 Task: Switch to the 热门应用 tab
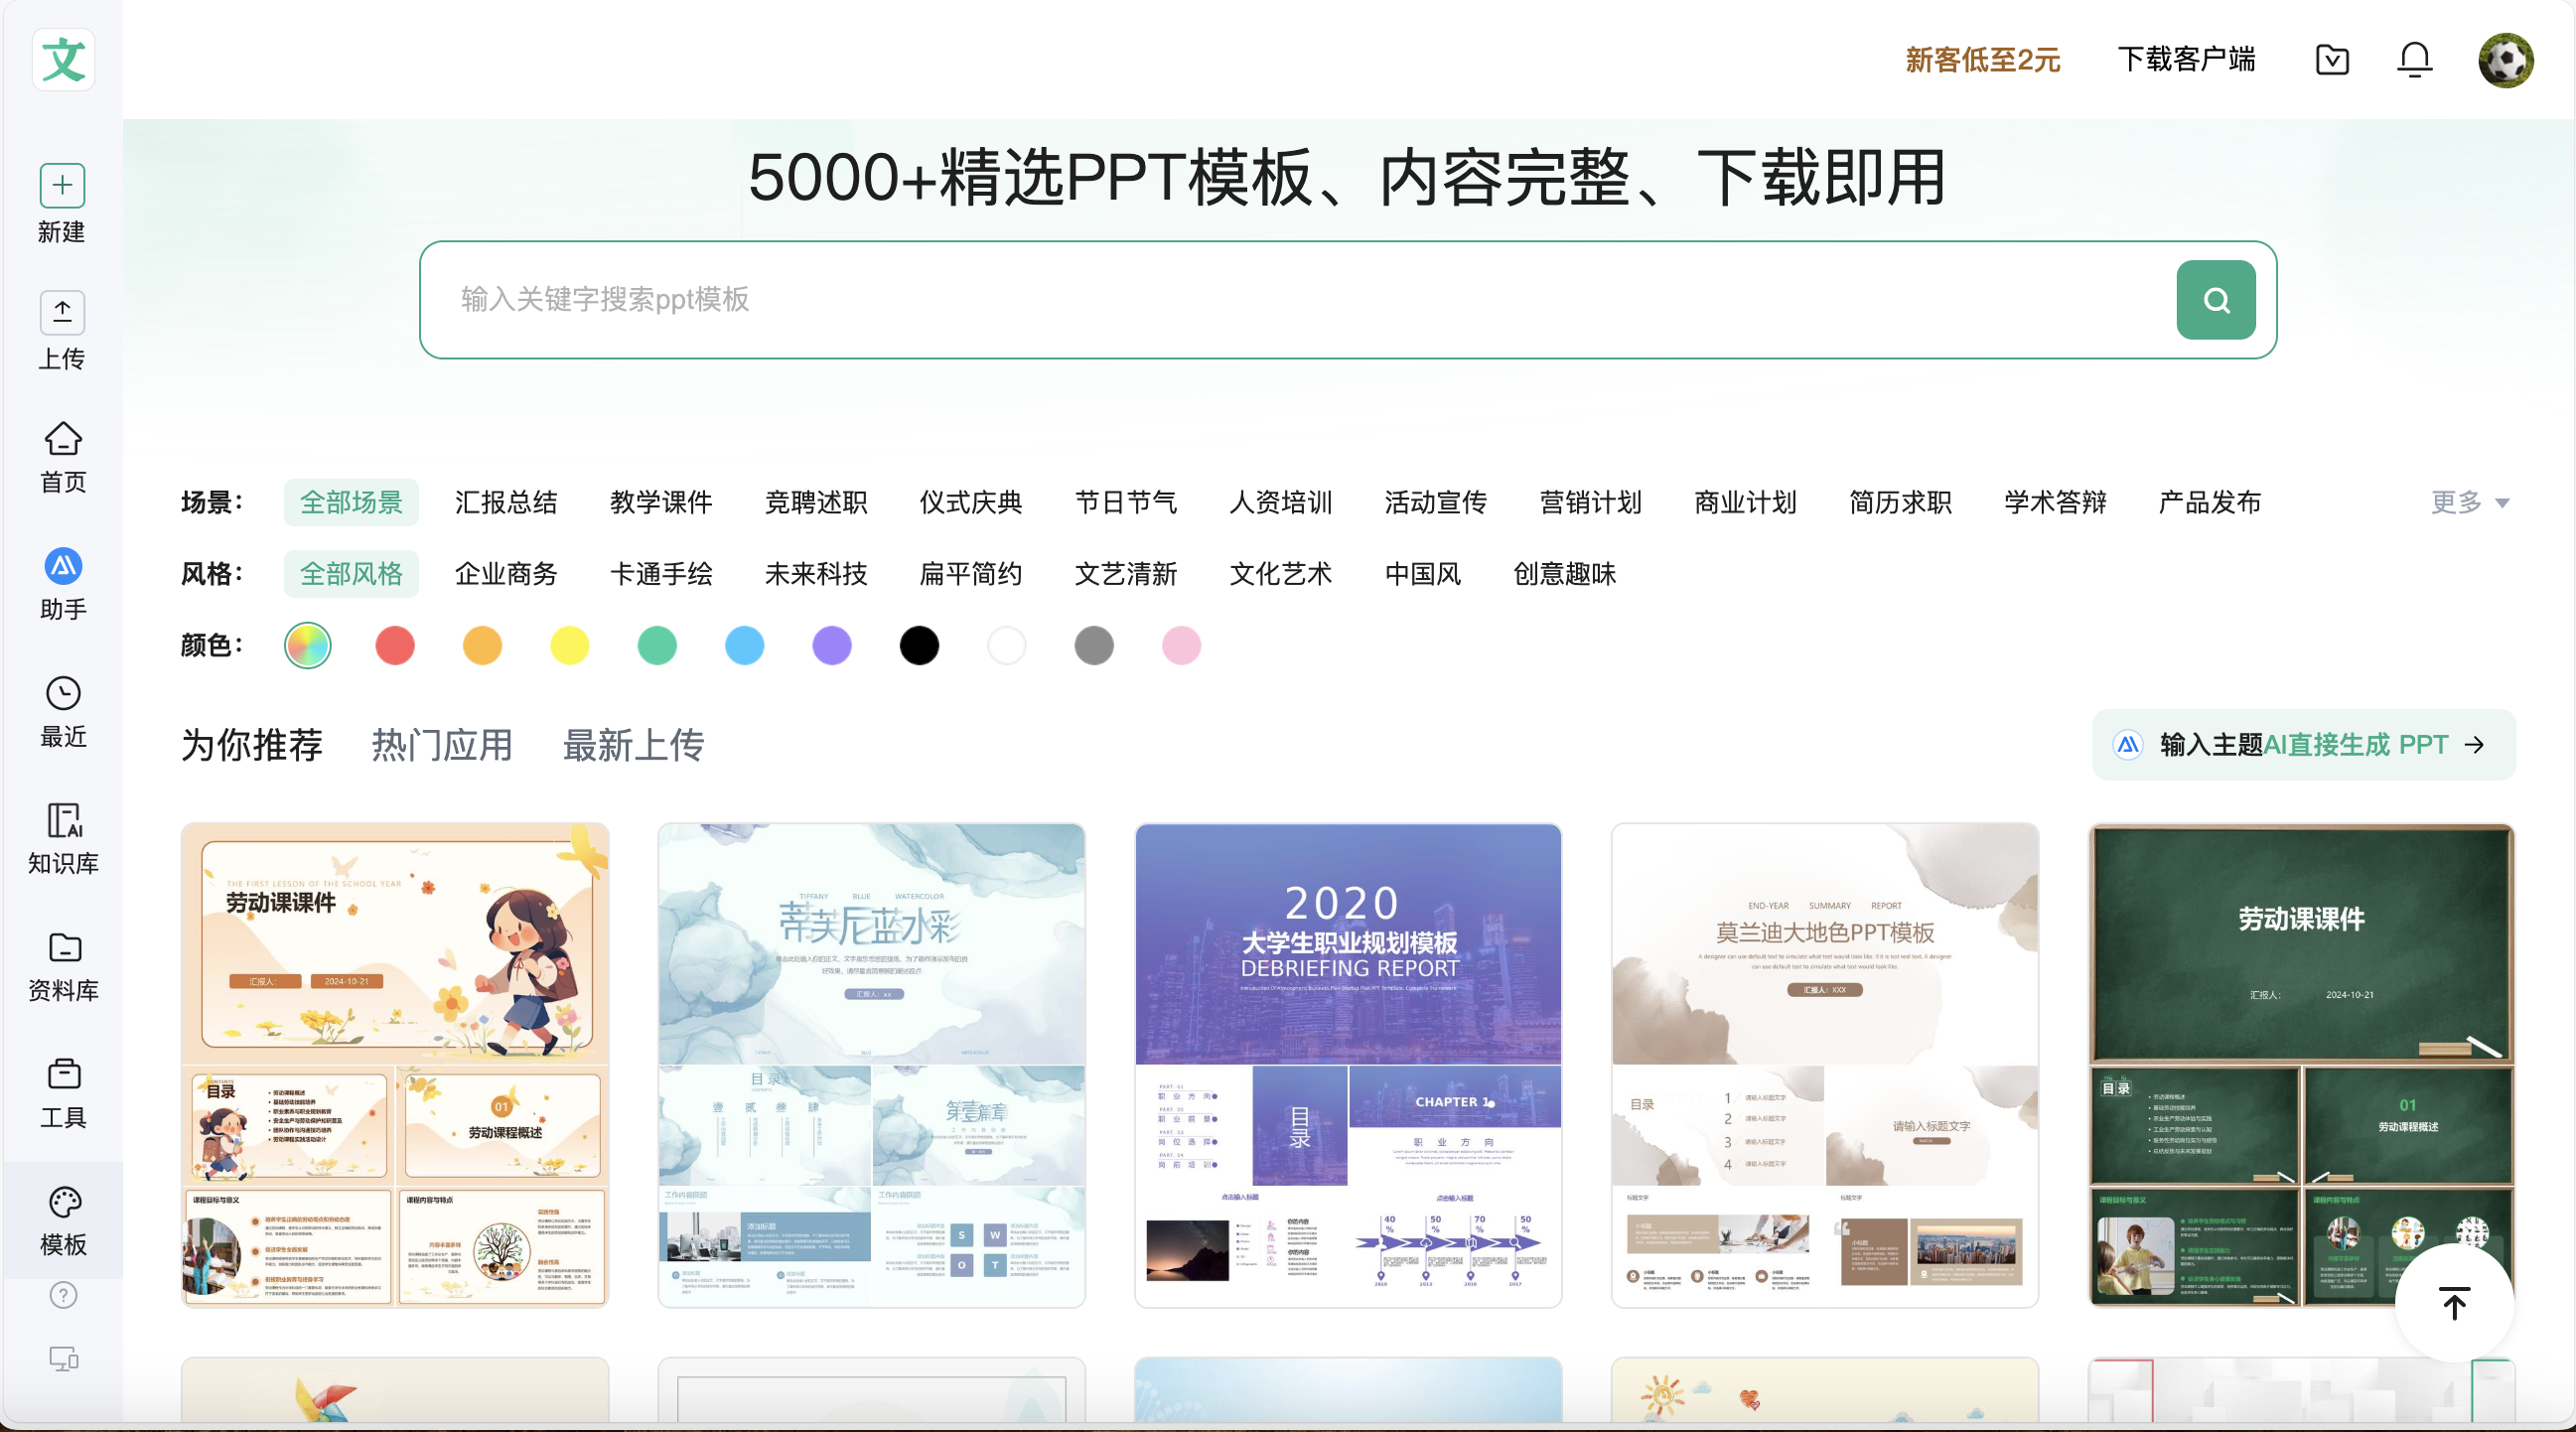click(x=442, y=746)
